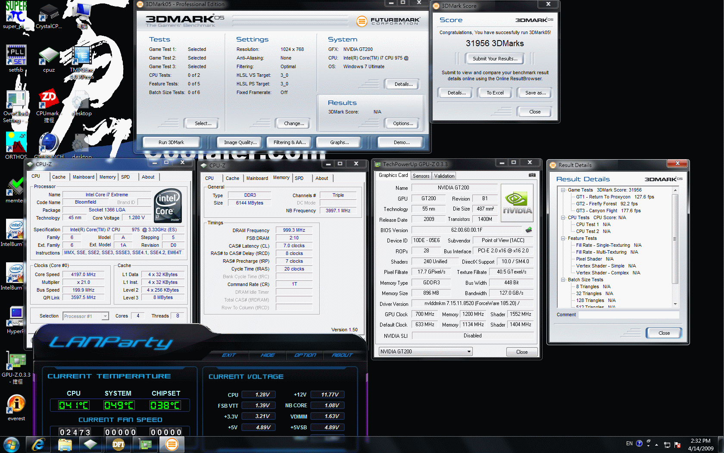724x453 pixels.
Task: Open the network tray icon with red X
Action: (x=677, y=445)
